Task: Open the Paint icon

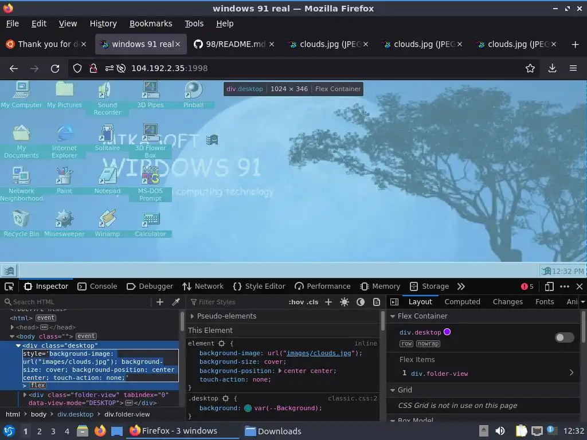Action: click(64, 180)
